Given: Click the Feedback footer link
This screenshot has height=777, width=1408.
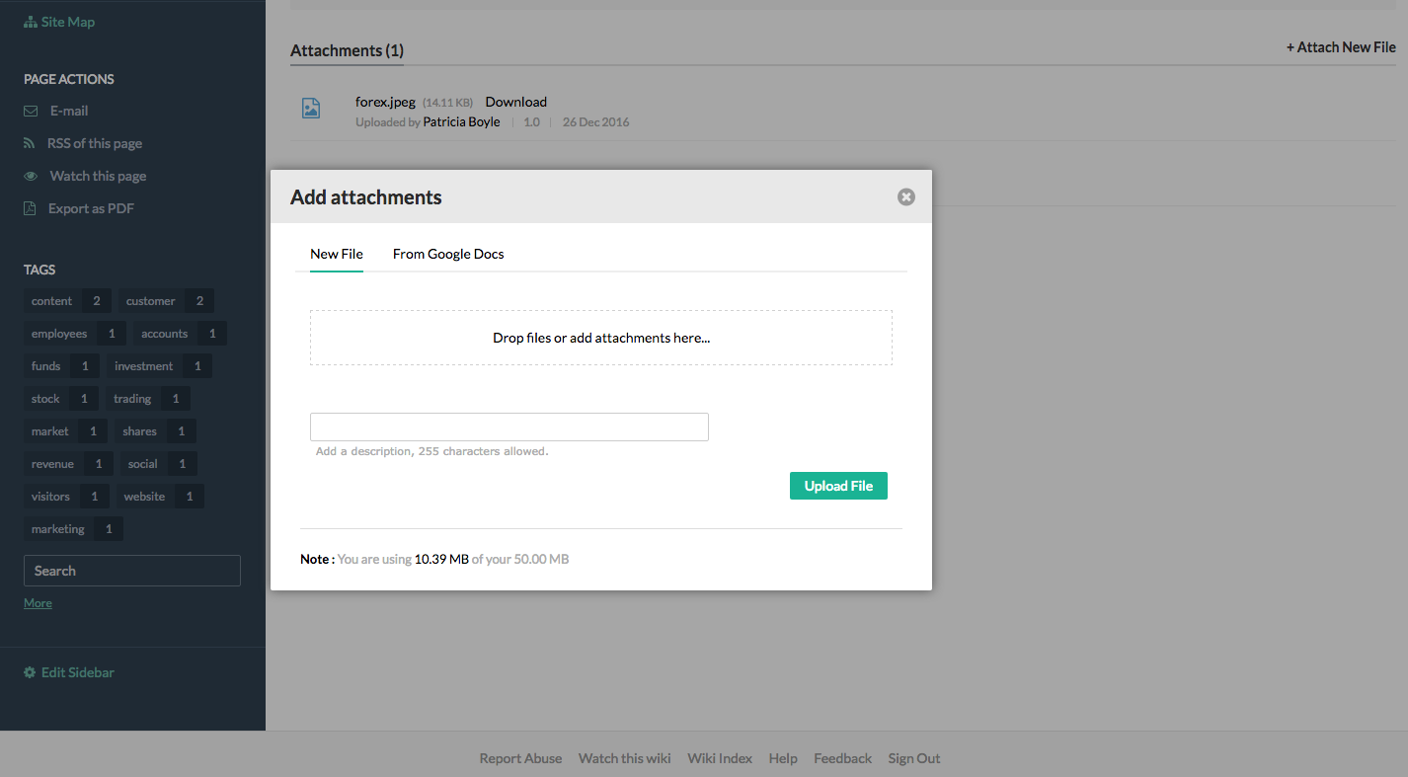Looking at the screenshot, I should coord(842,758).
